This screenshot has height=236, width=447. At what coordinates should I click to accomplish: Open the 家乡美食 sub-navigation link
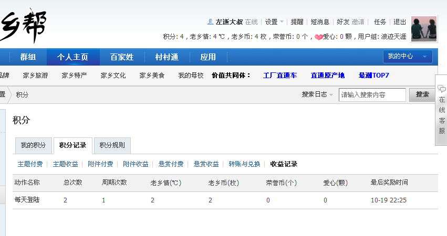tap(152, 76)
